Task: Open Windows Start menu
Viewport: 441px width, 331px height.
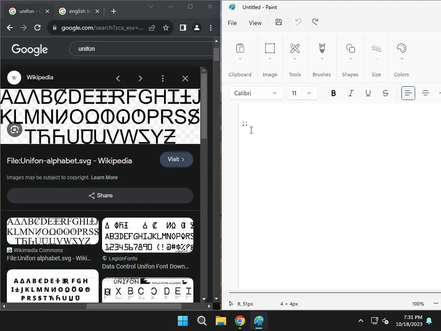Action: click(183, 321)
